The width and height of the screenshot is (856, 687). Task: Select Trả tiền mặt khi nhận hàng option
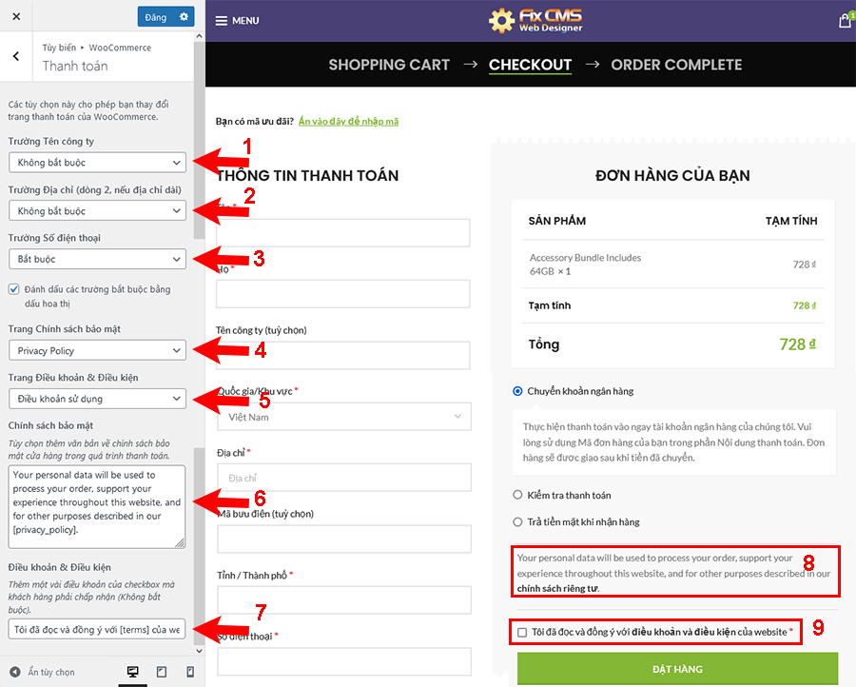pos(517,521)
